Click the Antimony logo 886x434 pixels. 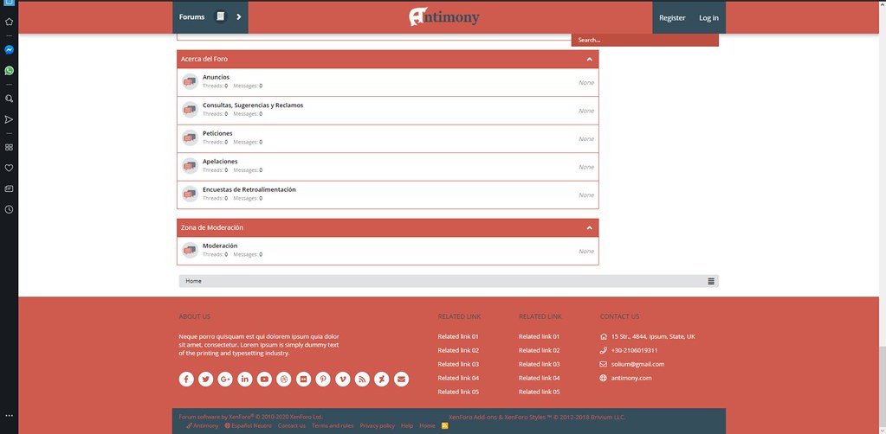443,17
